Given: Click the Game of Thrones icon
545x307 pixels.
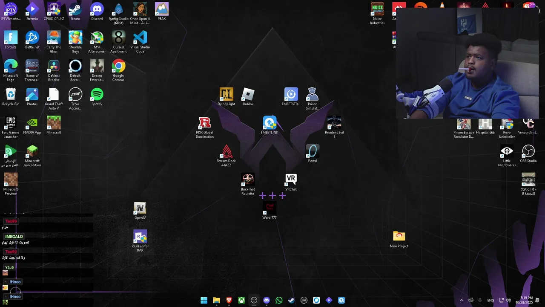Looking at the screenshot, I should point(32,70).
